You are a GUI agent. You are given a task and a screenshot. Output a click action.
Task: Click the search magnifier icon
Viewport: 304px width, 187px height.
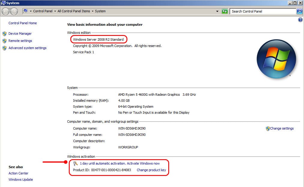[x=299, y=11]
